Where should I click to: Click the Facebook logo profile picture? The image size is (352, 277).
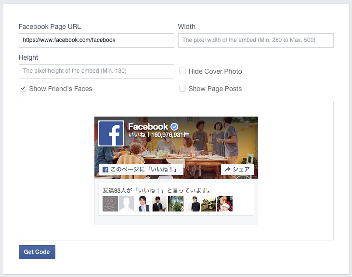pyautogui.click(x=111, y=133)
